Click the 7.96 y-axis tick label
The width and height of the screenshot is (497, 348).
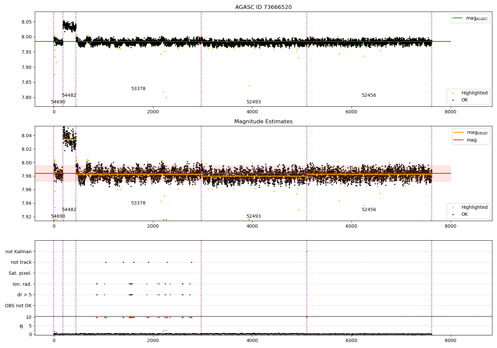point(26,190)
